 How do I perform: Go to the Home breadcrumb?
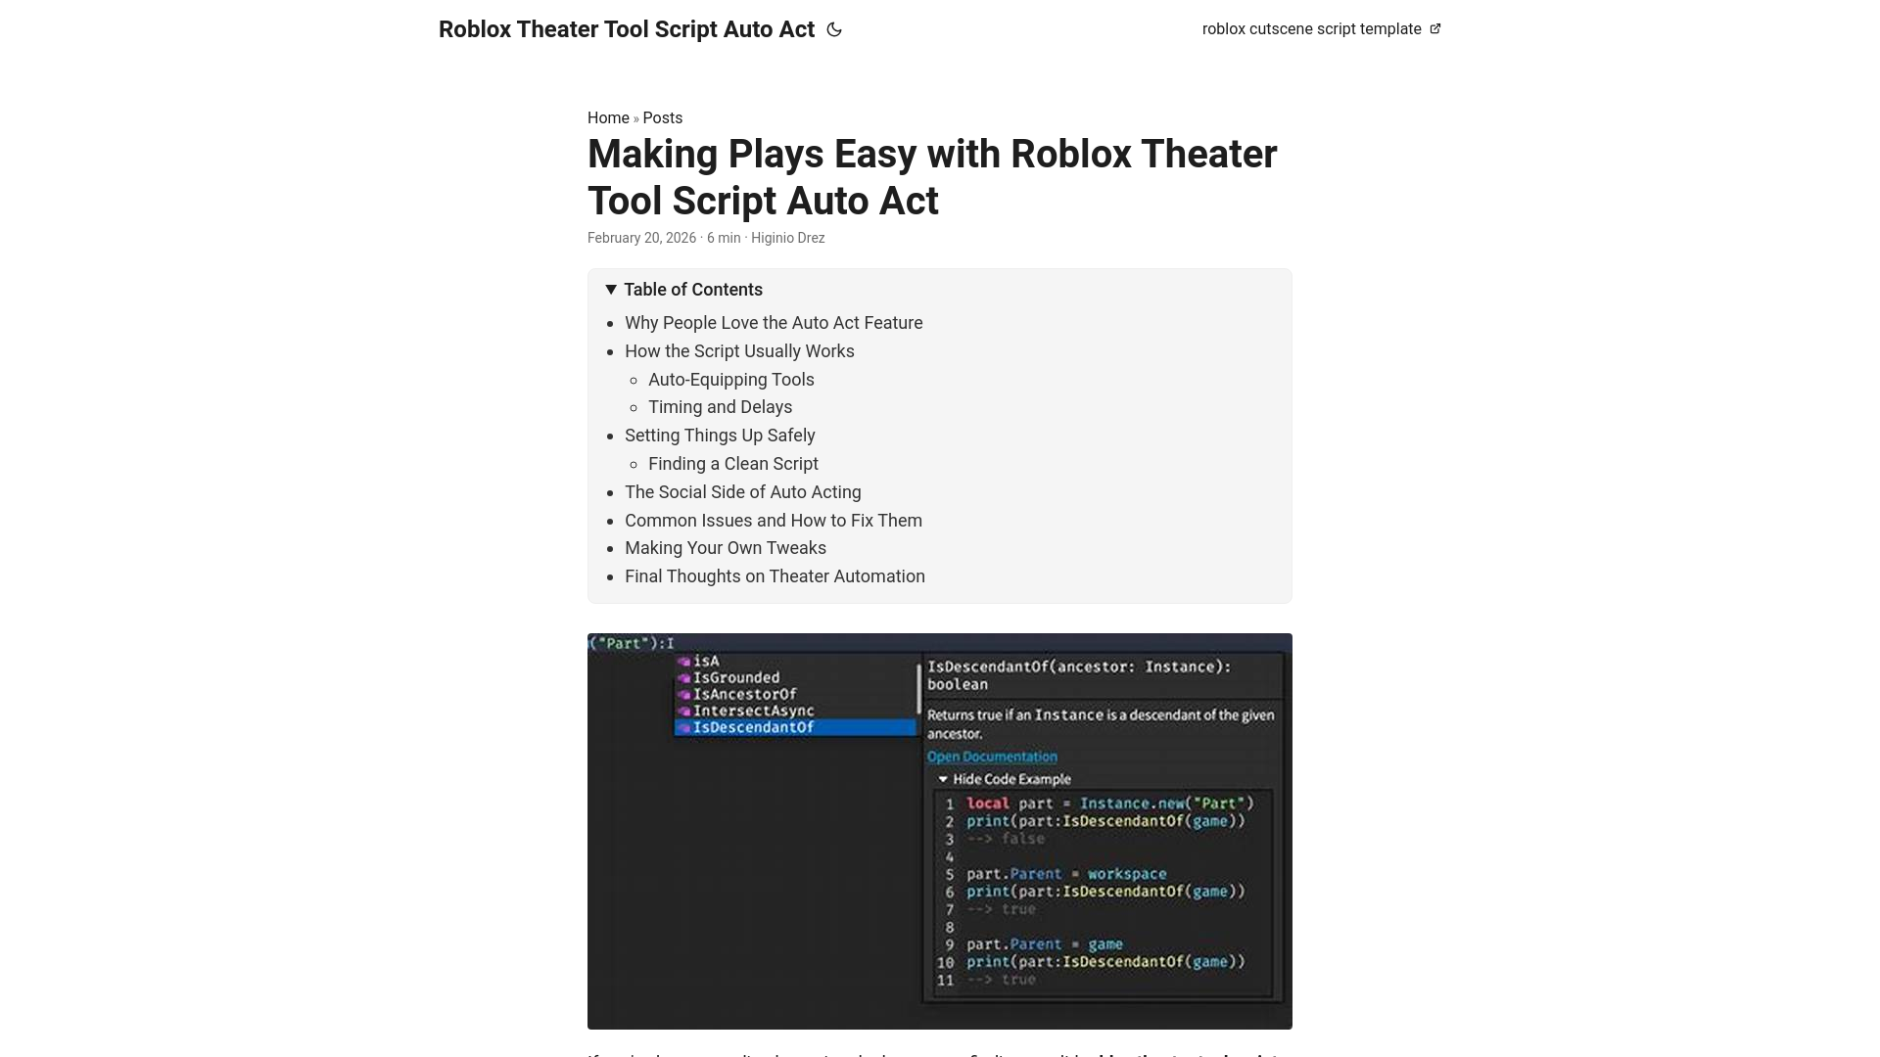click(x=608, y=117)
